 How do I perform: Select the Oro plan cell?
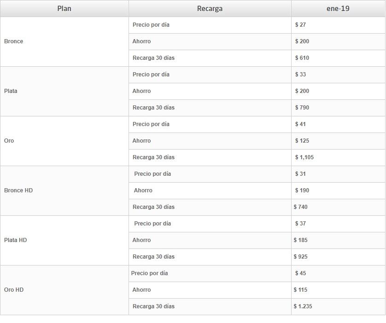point(64,141)
